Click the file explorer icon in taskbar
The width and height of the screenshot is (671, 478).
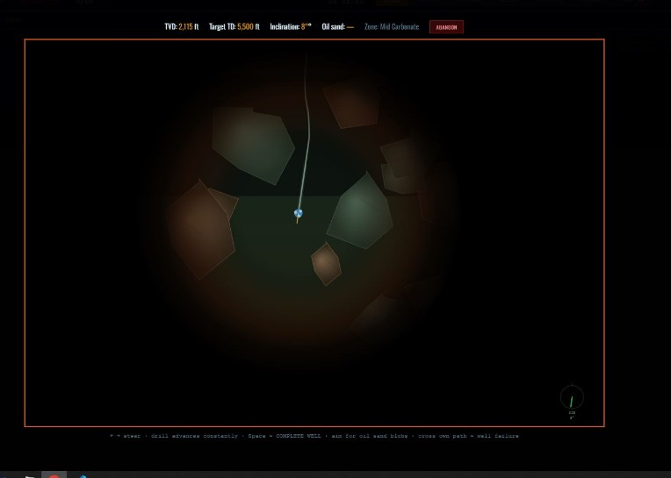pyautogui.click(x=30, y=476)
